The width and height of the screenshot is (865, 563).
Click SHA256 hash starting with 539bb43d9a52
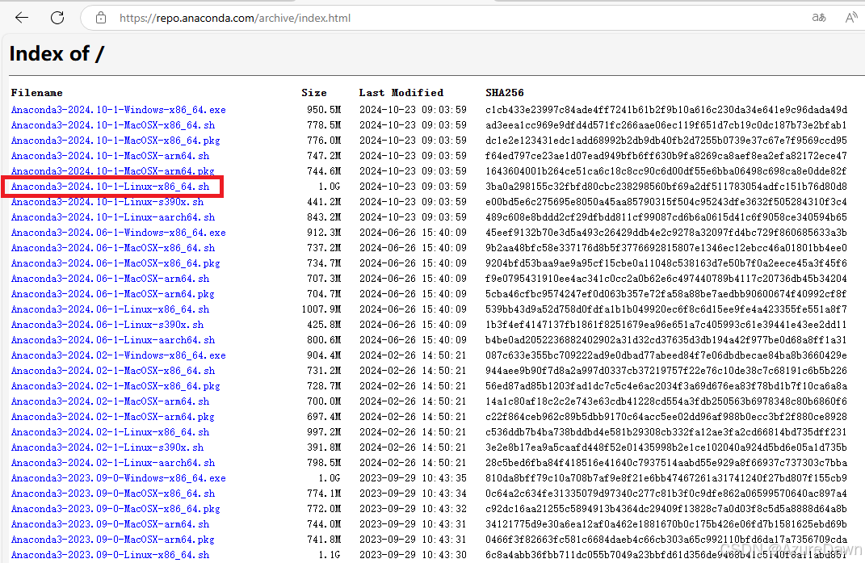(x=666, y=309)
